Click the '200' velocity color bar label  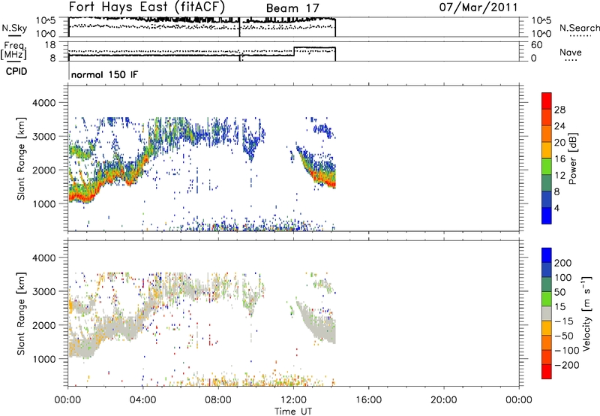(563, 263)
